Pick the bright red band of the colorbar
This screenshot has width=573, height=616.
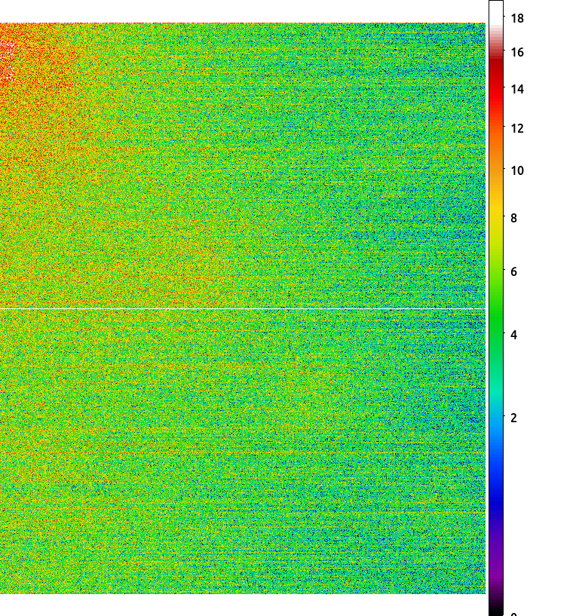(496, 88)
